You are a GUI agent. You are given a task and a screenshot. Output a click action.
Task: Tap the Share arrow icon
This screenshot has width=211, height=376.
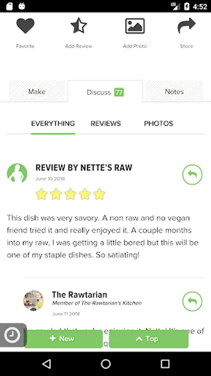click(x=186, y=25)
